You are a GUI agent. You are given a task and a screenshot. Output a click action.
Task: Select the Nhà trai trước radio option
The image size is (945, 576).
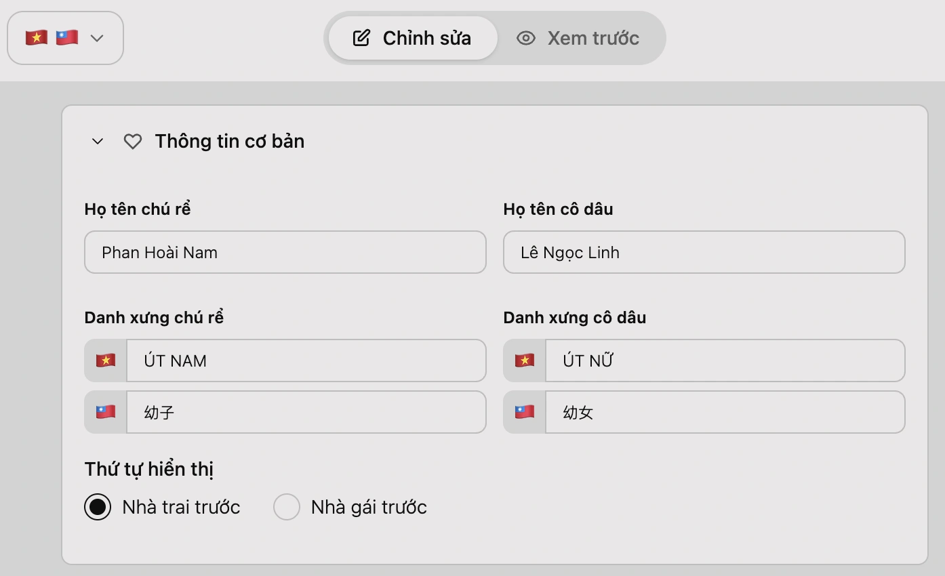point(98,506)
